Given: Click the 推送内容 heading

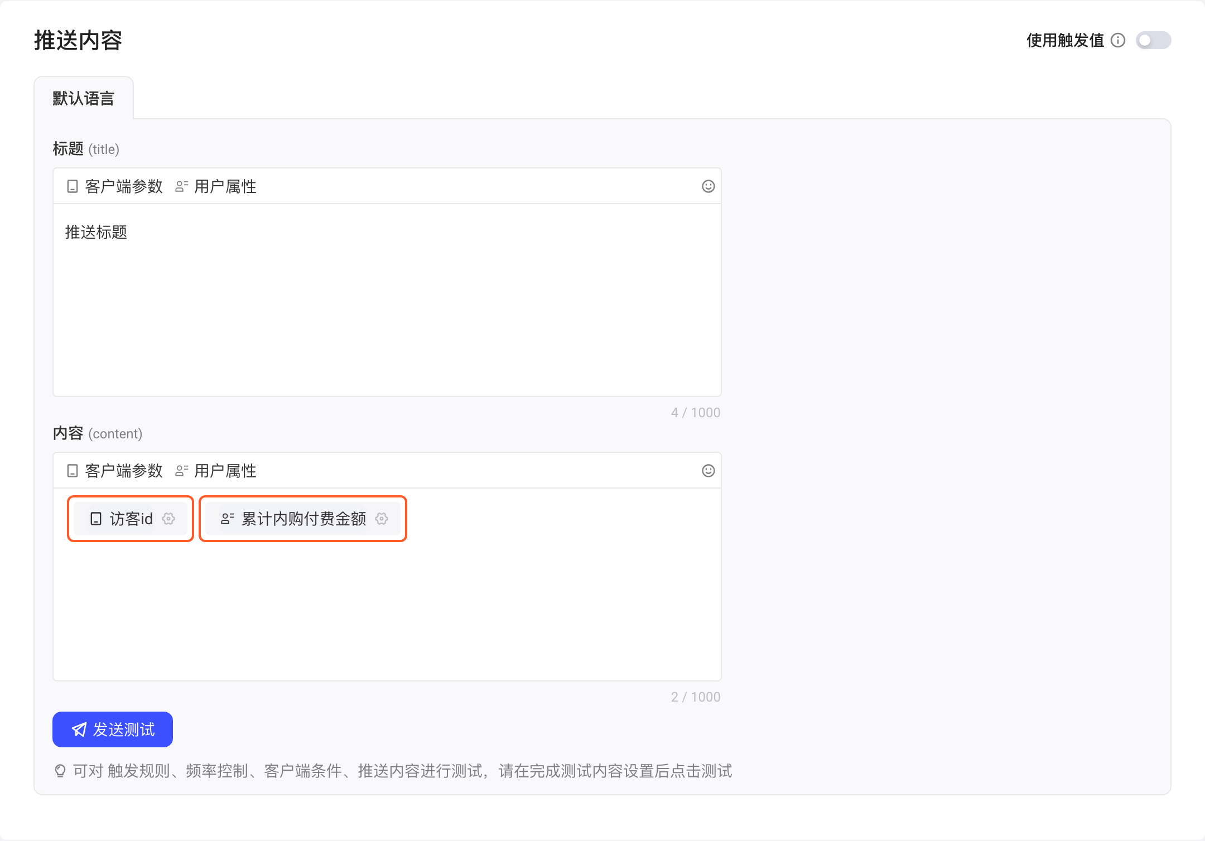Looking at the screenshot, I should [78, 40].
